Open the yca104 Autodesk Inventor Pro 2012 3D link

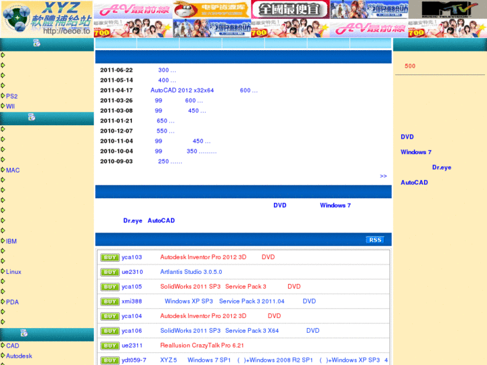pos(220,316)
